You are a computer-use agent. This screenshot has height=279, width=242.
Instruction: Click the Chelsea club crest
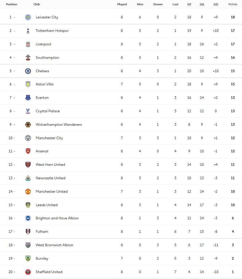click(x=28, y=71)
